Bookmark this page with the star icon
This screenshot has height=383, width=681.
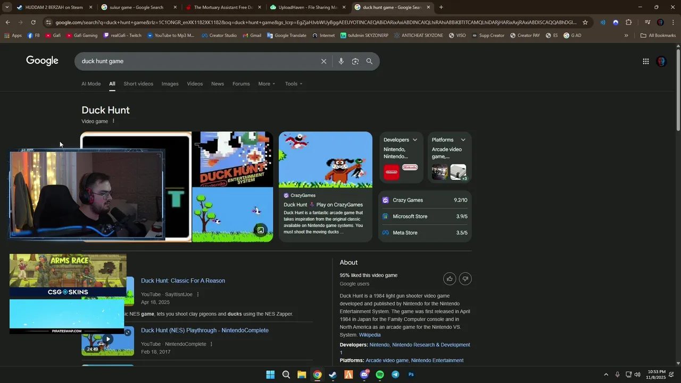pyautogui.click(x=585, y=22)
